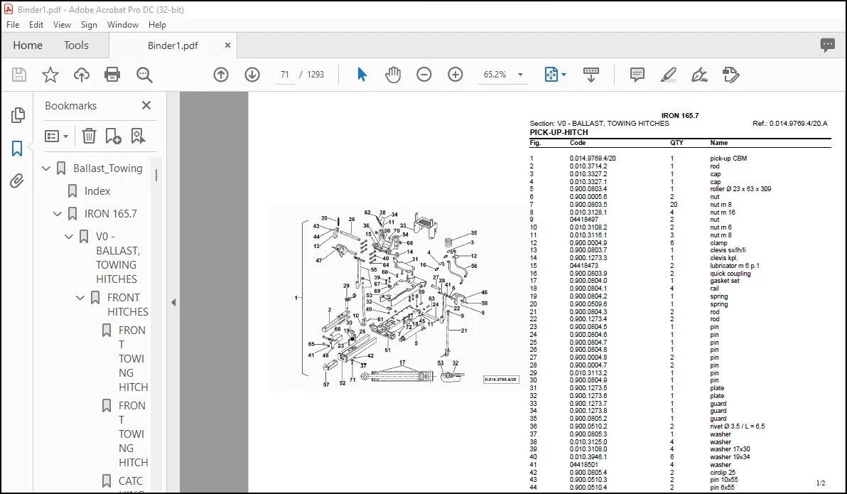The height and width of the screenshot is (494, 847).
Task: Print the document
Action: (x=112, y=75)
